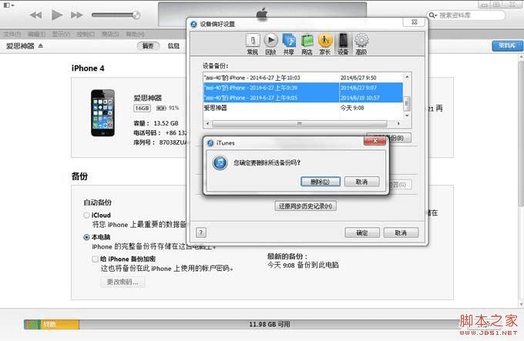
Task: Select backup row dated 上午10:03
Action: pos(303,78)
